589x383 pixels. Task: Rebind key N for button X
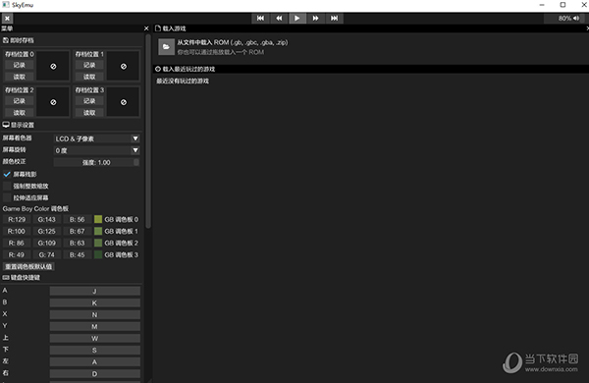click(94, 314)
